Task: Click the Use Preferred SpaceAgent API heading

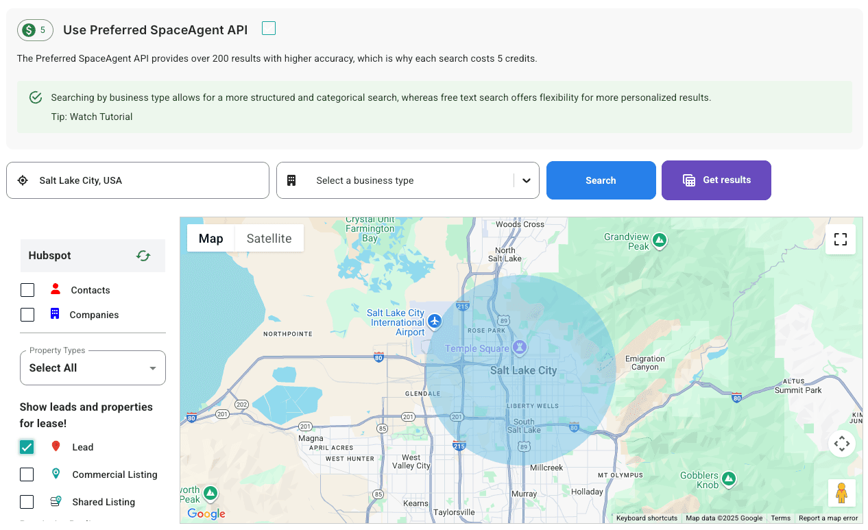Action: tap(155, 29)
